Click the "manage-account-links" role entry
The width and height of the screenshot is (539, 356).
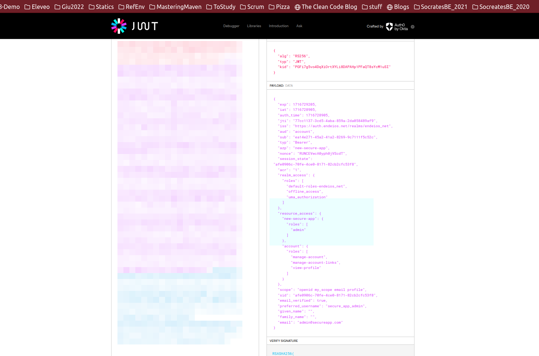tap(315, 263)
